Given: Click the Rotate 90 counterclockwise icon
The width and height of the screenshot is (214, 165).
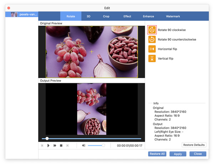Looking at the screenshot, I should pos(152,40).
